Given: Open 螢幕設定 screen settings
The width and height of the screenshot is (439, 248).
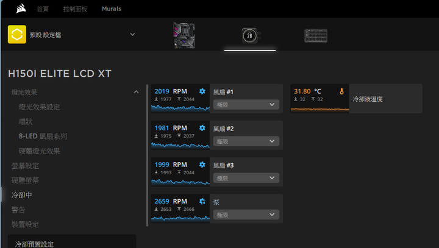Looking at the screenshot, I should tap(25, 166).
